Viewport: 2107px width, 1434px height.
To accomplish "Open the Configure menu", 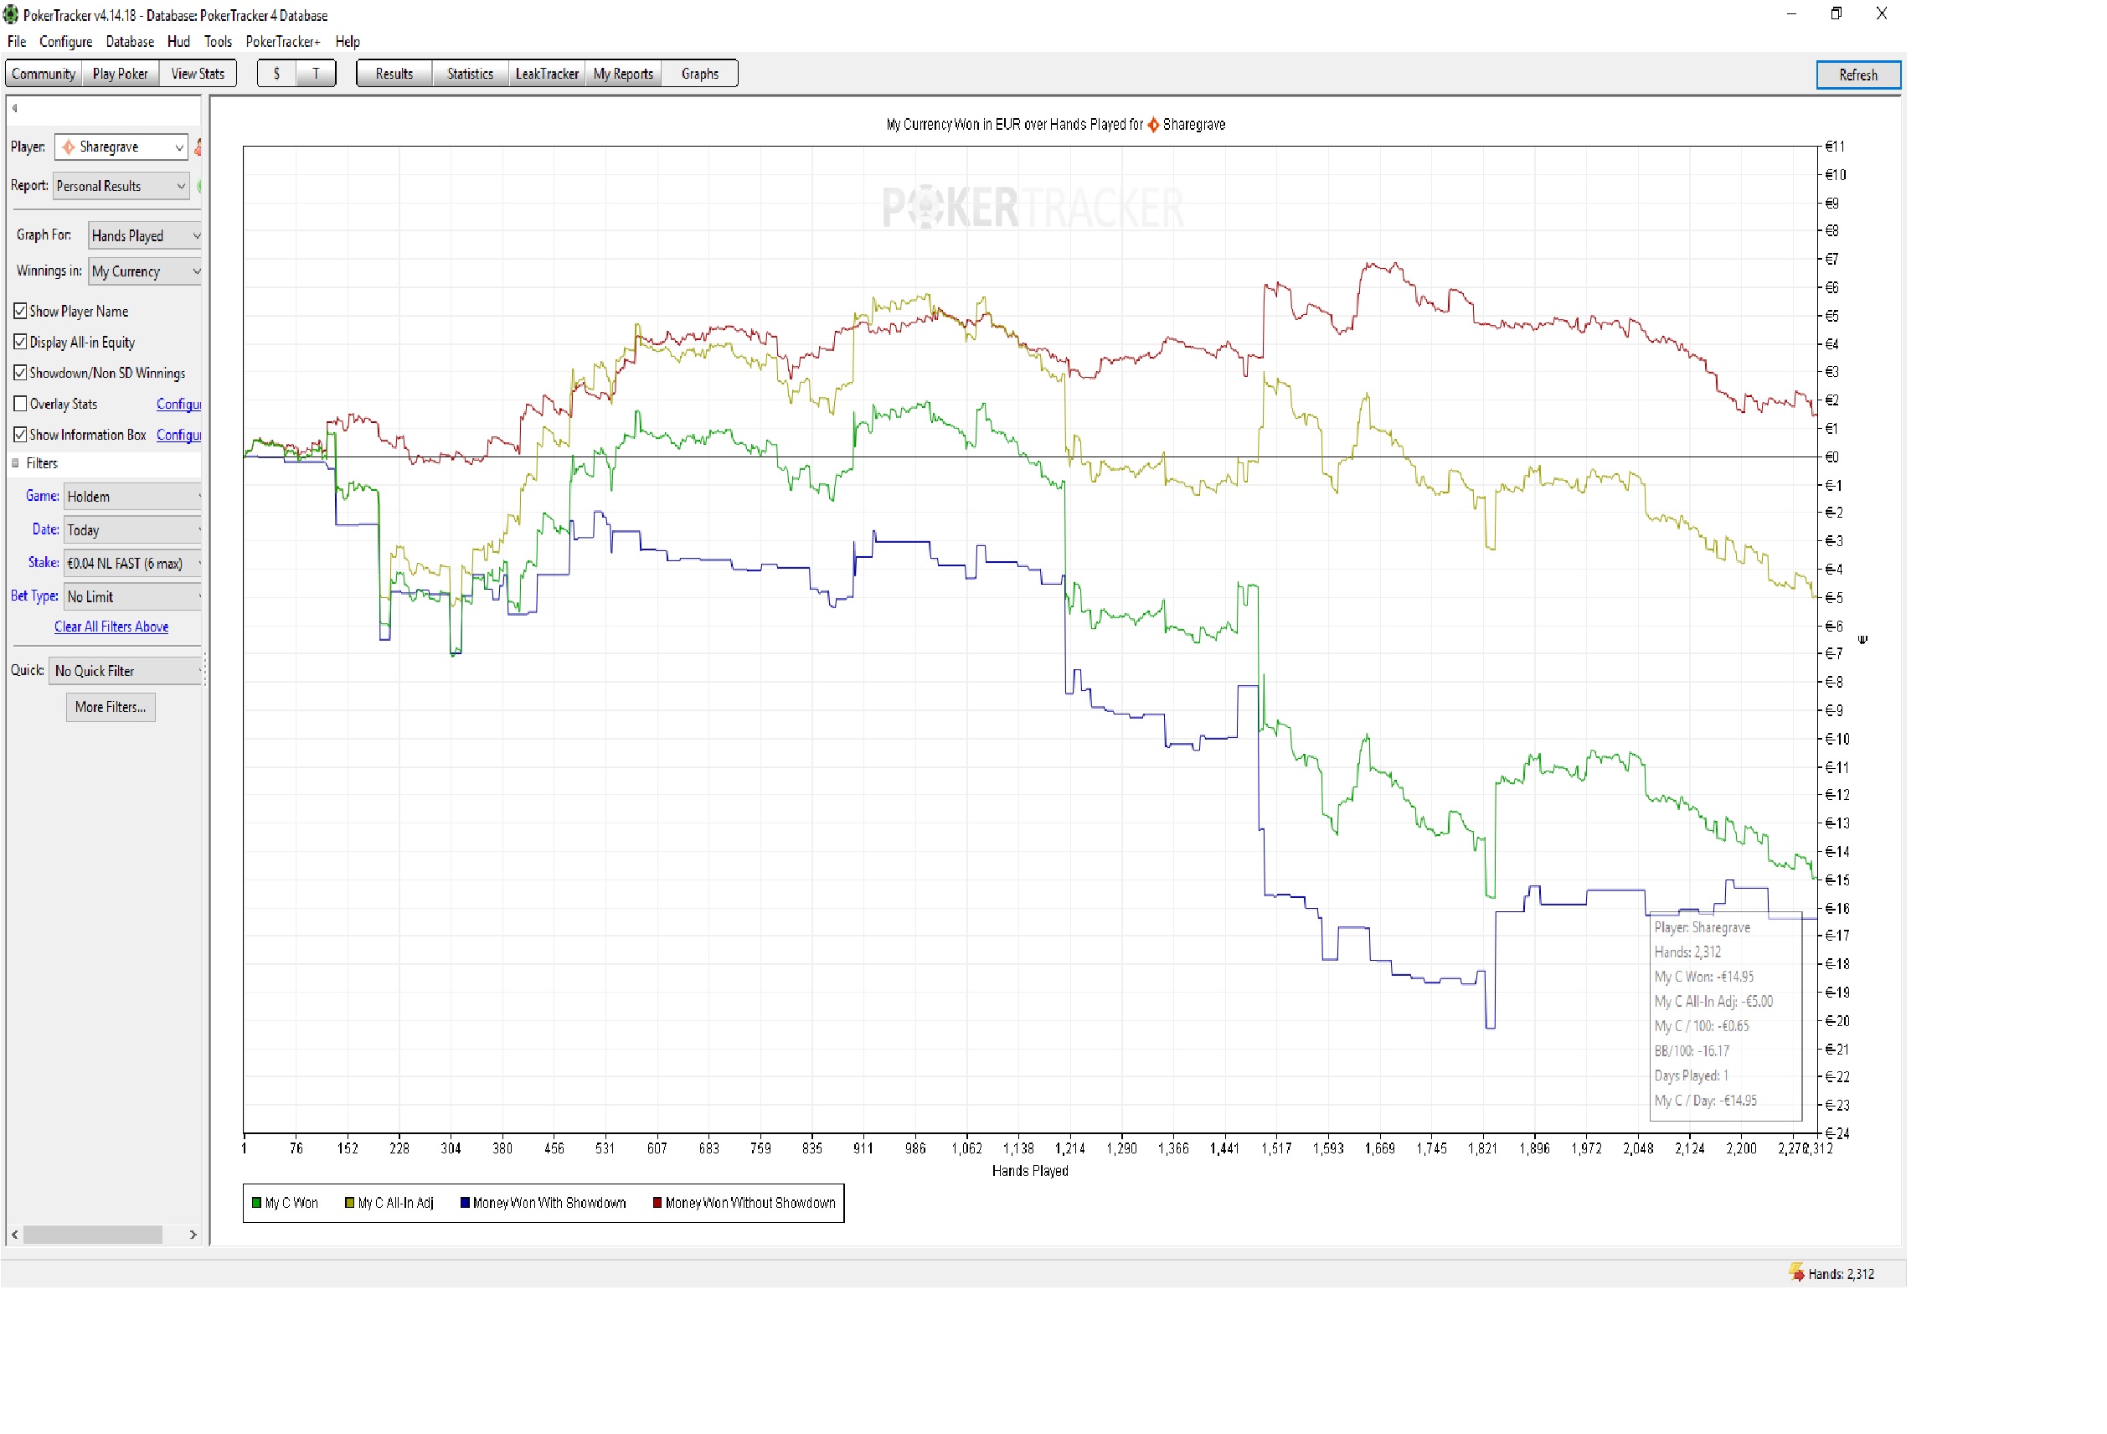I will pyautogui.click(x=65, y=42).
